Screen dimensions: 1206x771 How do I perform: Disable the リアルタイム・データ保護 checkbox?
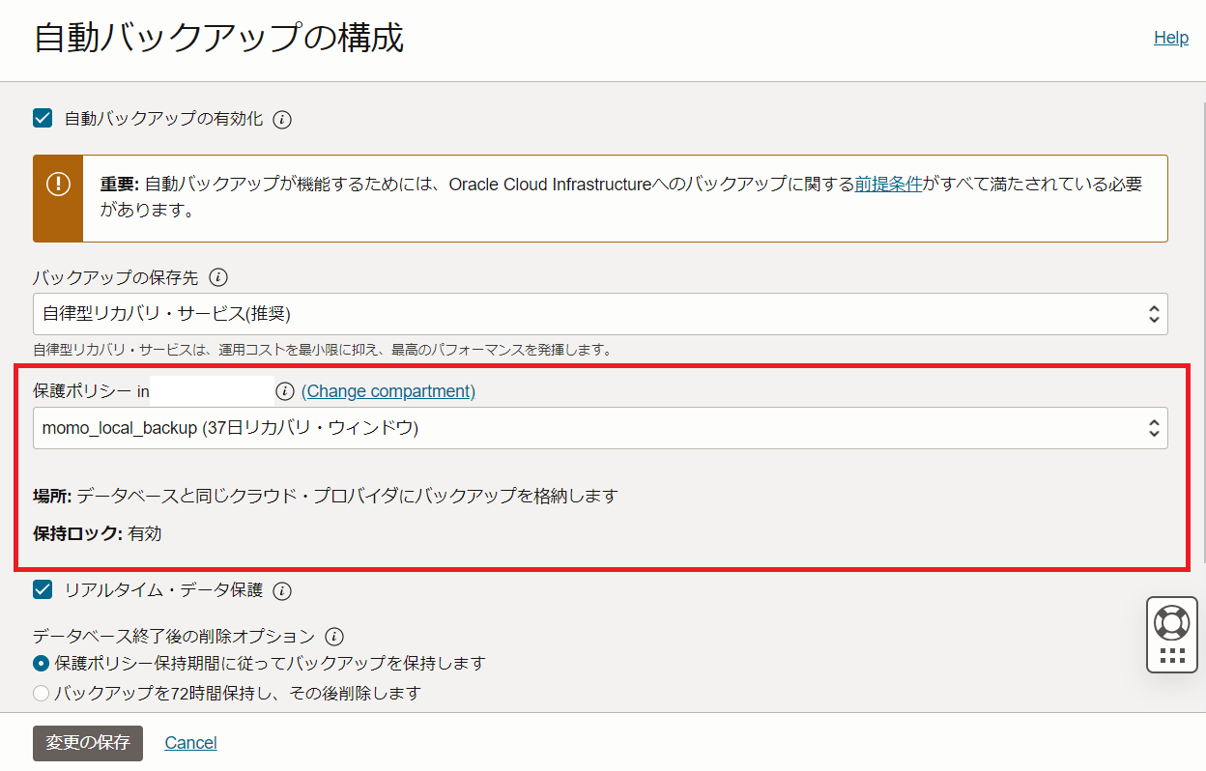[43, 589]
